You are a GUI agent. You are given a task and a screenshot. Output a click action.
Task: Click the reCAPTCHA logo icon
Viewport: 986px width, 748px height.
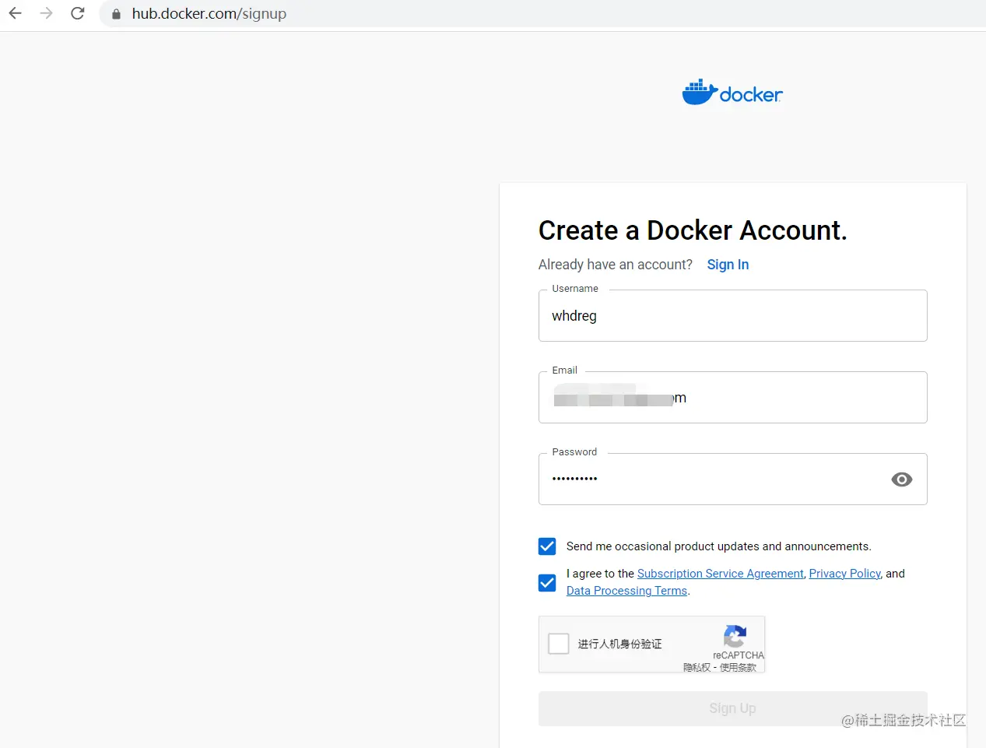[x=735, y=636]
